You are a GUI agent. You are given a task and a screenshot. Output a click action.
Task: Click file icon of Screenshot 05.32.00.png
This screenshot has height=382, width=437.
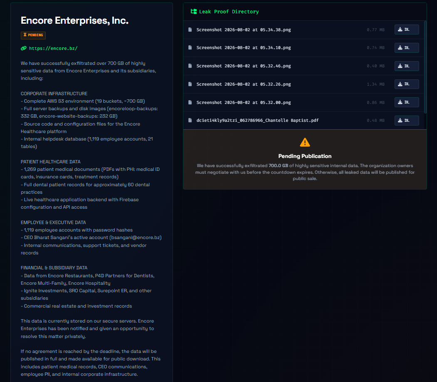click(190, 102)
